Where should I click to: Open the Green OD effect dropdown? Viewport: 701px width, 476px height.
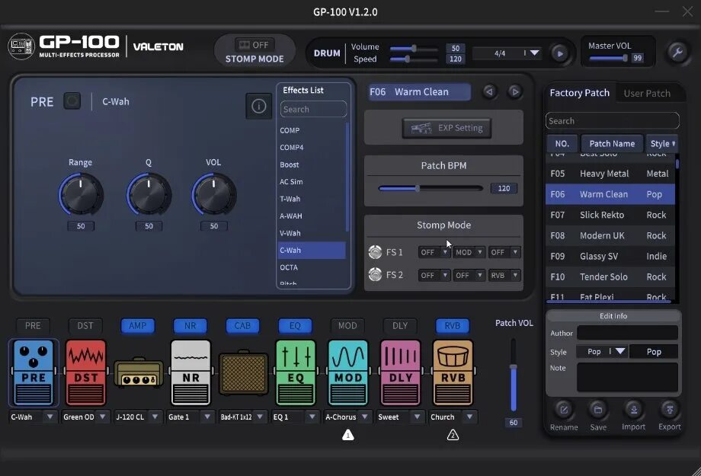point(102,417)
